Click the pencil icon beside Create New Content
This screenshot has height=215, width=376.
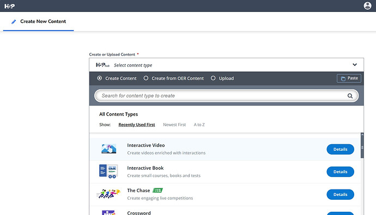(14, 22)
